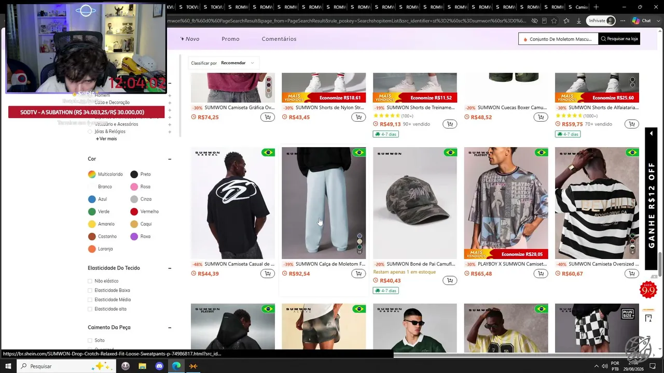Image resolution: width=664 pixels, height=373 pixels.
Task: Click the feedback icon on right edge
Action: click(x=648, y=318)
